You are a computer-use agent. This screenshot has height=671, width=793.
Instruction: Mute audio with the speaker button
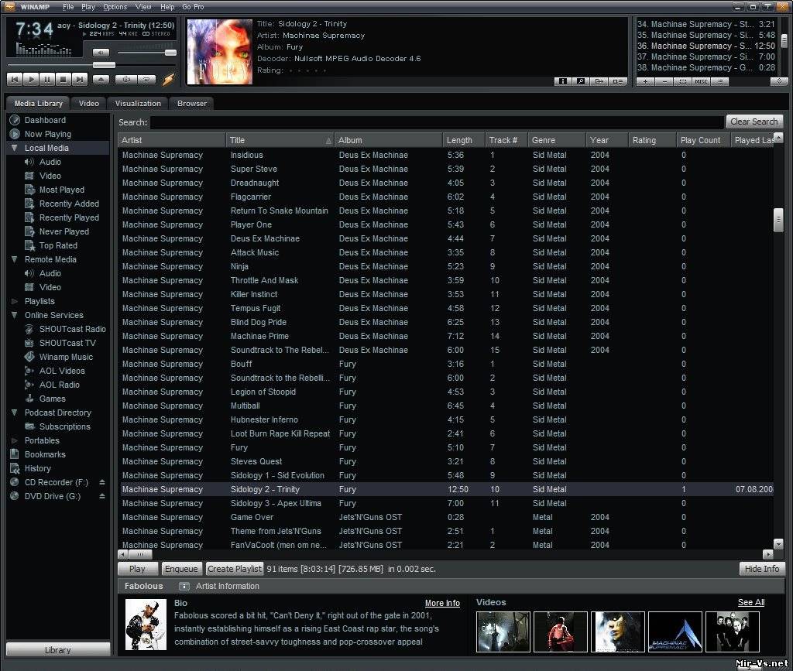click(x=101, y=53)
